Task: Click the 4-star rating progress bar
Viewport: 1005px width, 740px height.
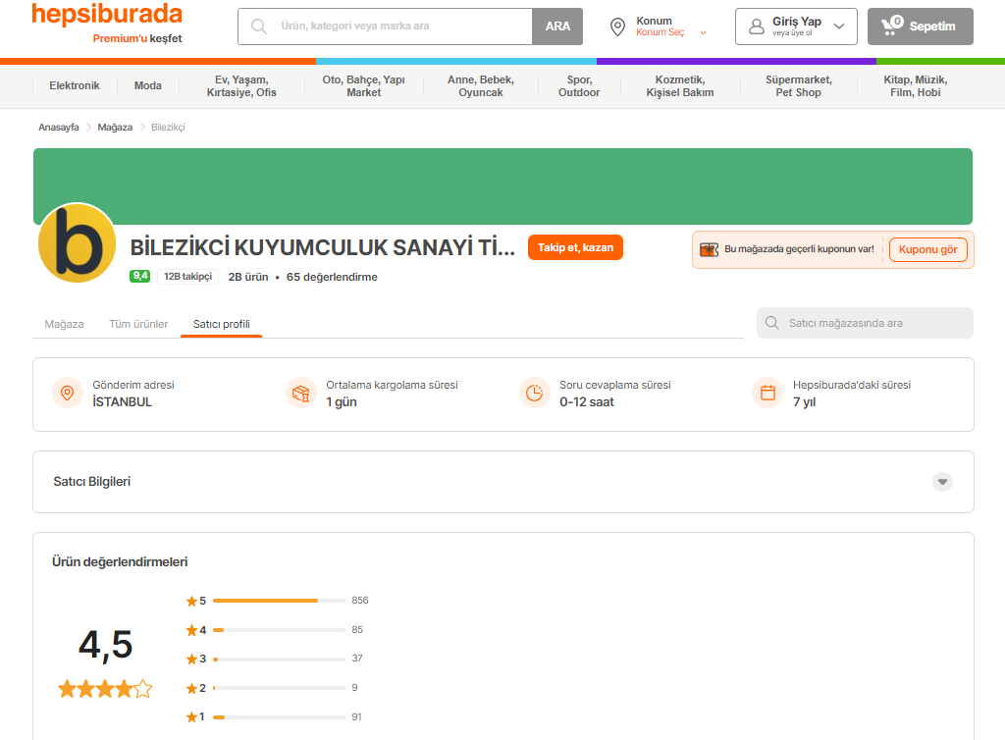Action: pyautogui.click(x=279, y=630)
